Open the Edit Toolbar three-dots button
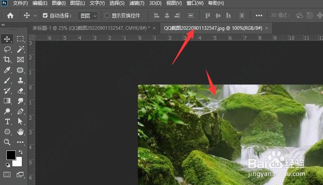323x185 pixels. 20,142
